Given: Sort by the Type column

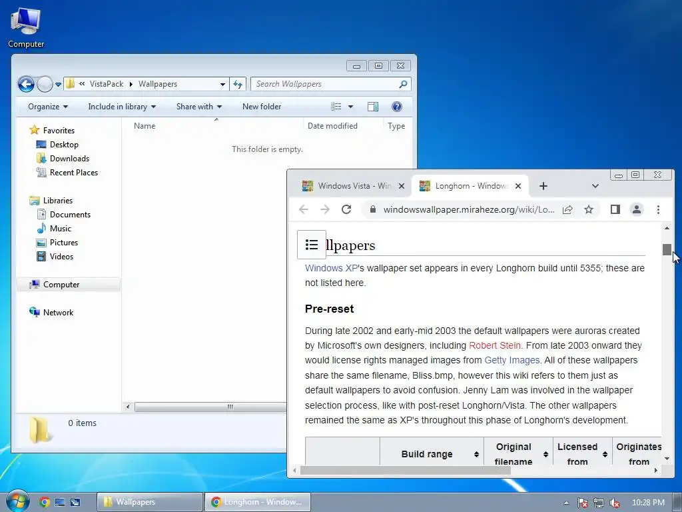Looking at the screenshot, I should click(x=396, y=126).
